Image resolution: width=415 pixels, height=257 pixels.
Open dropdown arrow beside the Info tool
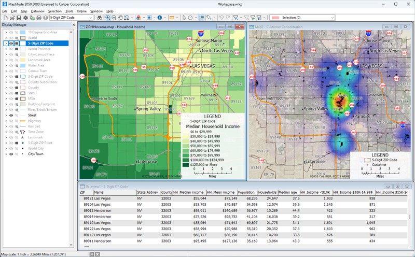click(165, 18)
